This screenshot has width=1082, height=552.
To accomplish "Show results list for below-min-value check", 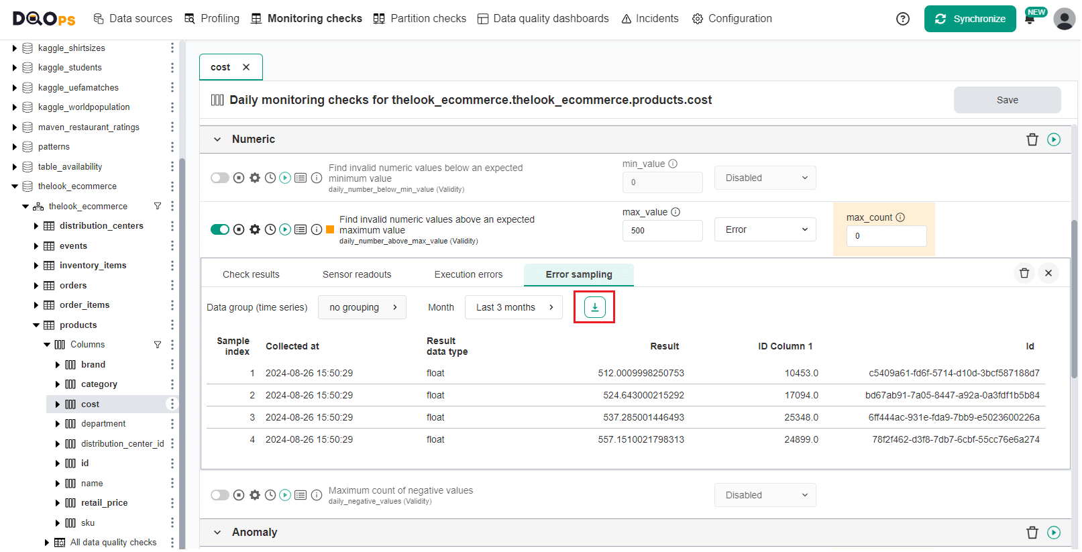I will pyautogui.click(x=301, y=178).
